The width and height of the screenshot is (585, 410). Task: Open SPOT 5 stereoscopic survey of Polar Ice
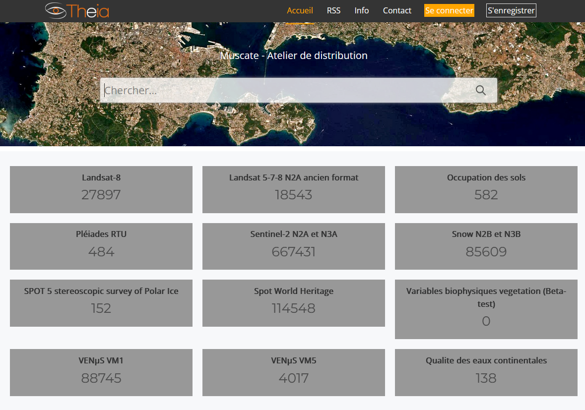coord(101,303)
